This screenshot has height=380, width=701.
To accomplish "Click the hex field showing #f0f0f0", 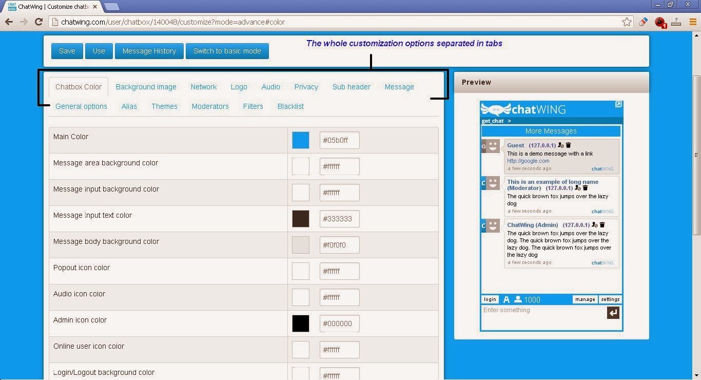I will coord(340,245).
